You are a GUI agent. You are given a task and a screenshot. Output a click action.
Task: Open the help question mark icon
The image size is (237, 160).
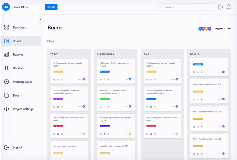tap(220, 7)
